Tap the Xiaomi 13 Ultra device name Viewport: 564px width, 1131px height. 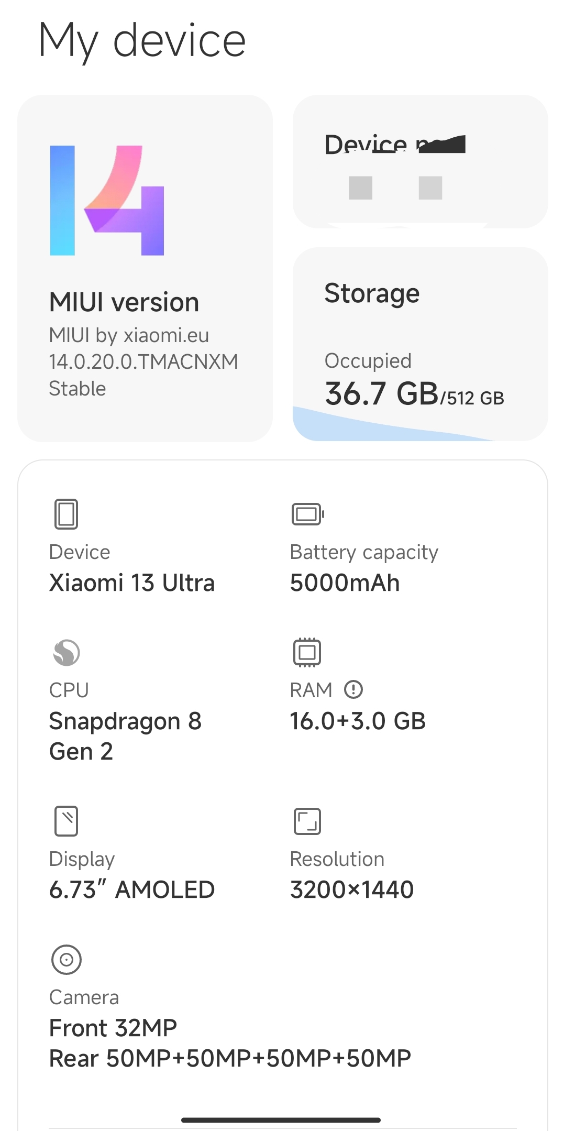click(132, 583)
